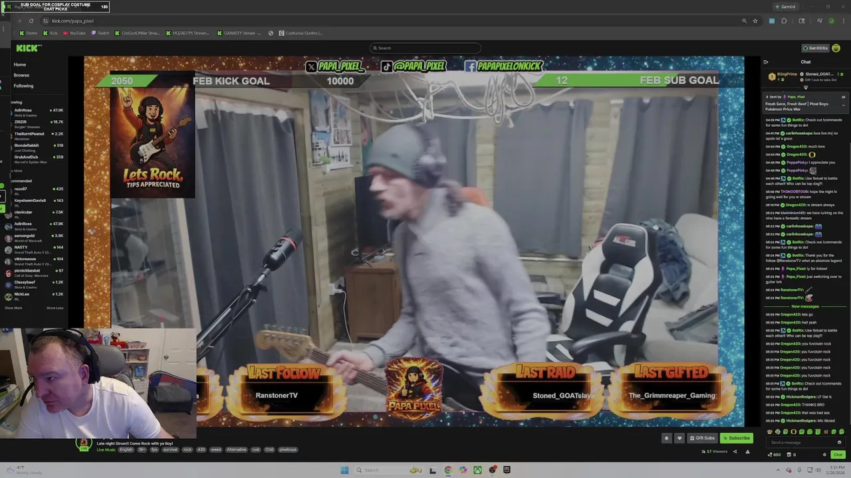
Task: Open the user avatar menu in header
Action: (x=836, y=48)
